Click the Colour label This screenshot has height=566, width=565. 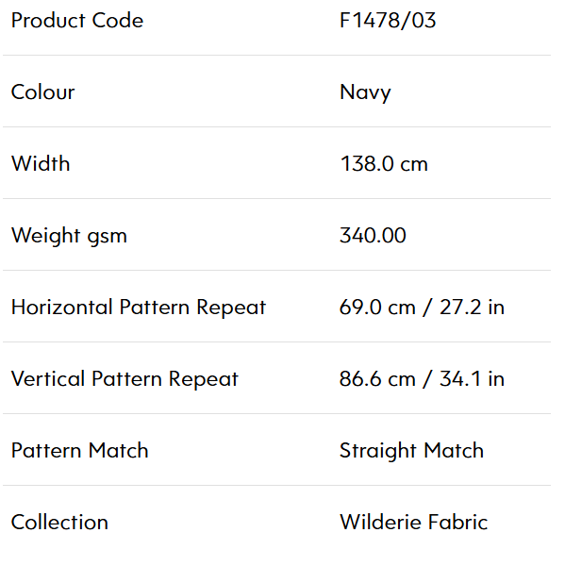[43, 92]
